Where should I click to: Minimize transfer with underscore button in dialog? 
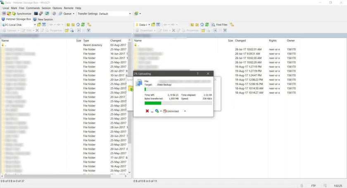click(x=152, y=111)
